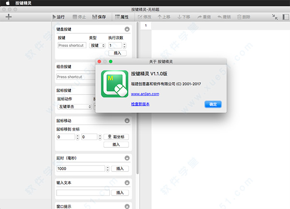The height and width of the screenshot is (209, 290).
Task: Click the 执行次数 stepper arrows
Action: point(124,45)
